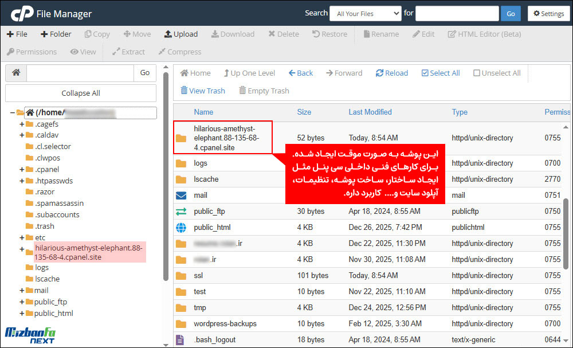Unselect All files in the listing
This screenshot has width=573, height=348.
click(495, 73)
